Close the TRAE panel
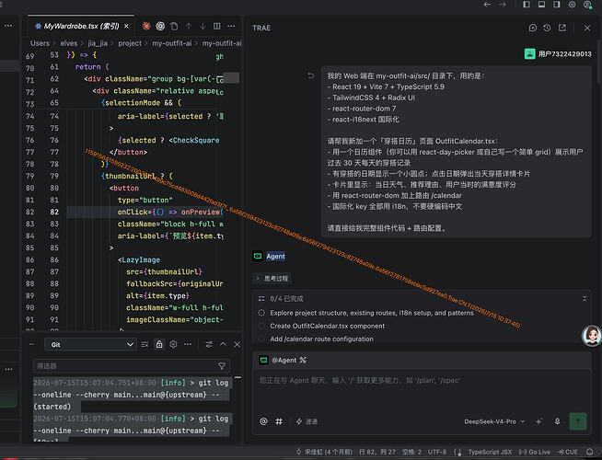Image resolution: width=602 pixels, height=460 pixels. point(587,28)
